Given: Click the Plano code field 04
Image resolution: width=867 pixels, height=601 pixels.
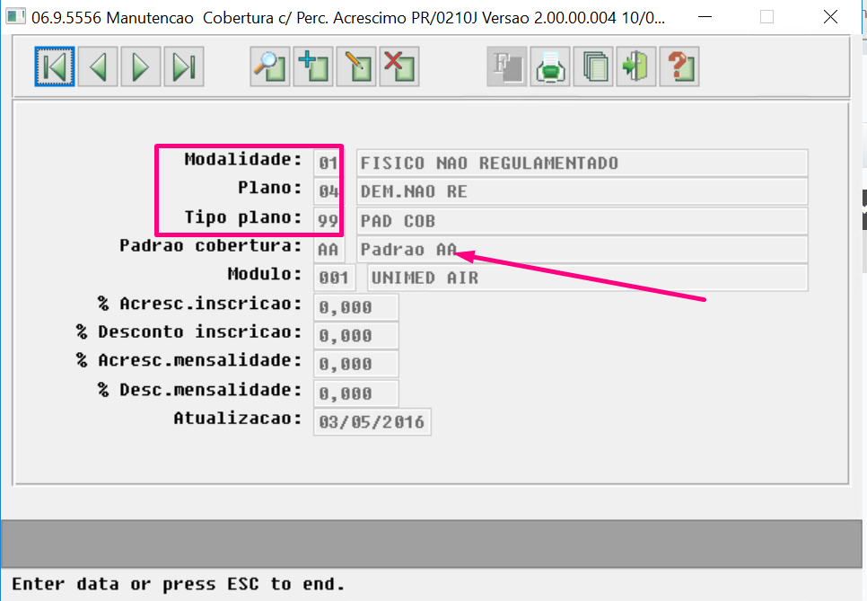Looking at the screenshot, I should pyautogui.click(x=328, y=191).
